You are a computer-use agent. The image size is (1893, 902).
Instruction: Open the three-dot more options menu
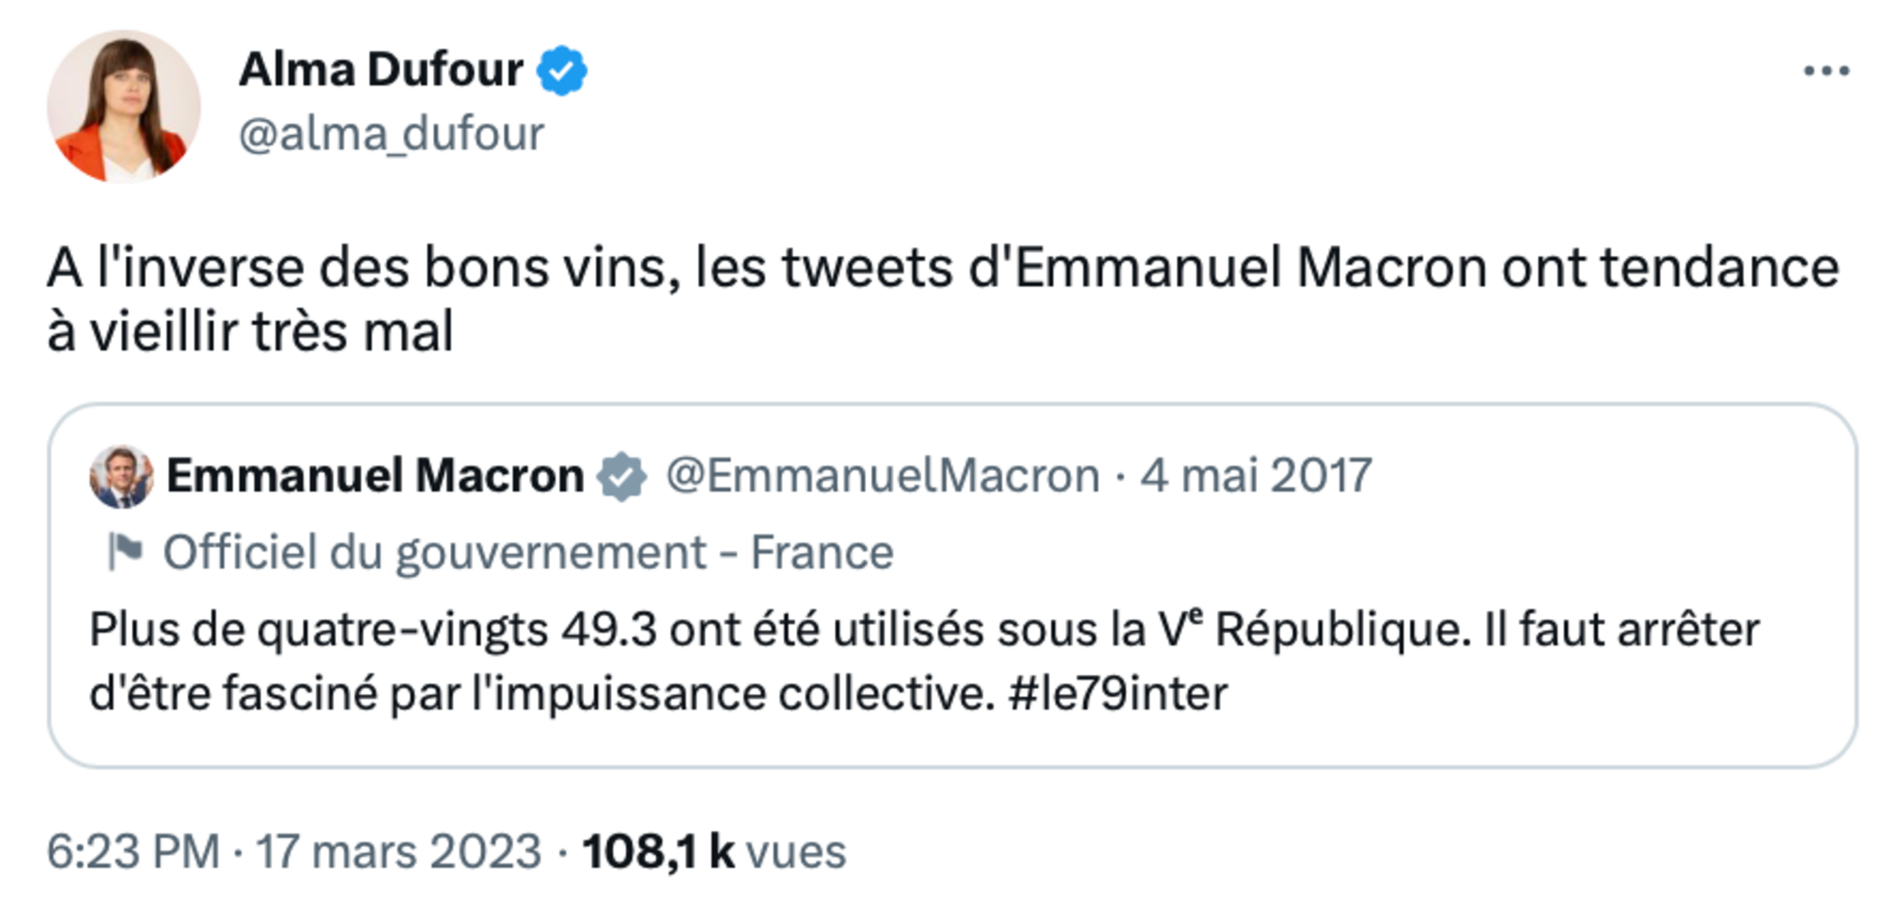tap(1826, 71)
